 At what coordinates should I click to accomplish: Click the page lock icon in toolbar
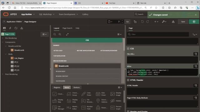click(135, 22)
